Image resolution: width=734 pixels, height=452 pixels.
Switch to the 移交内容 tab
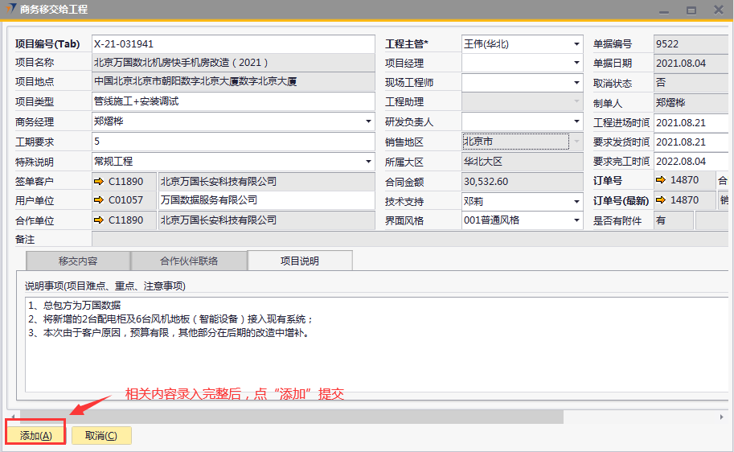click(78, 261)
